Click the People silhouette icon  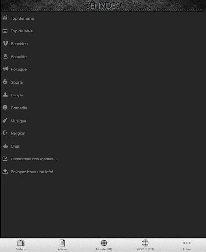[x=5, y=94]
